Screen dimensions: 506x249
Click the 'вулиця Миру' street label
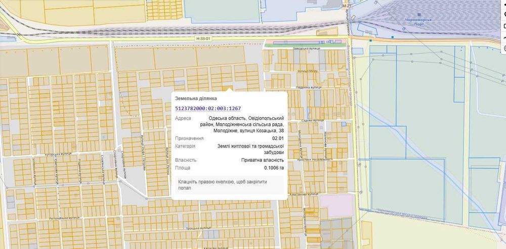308,70
